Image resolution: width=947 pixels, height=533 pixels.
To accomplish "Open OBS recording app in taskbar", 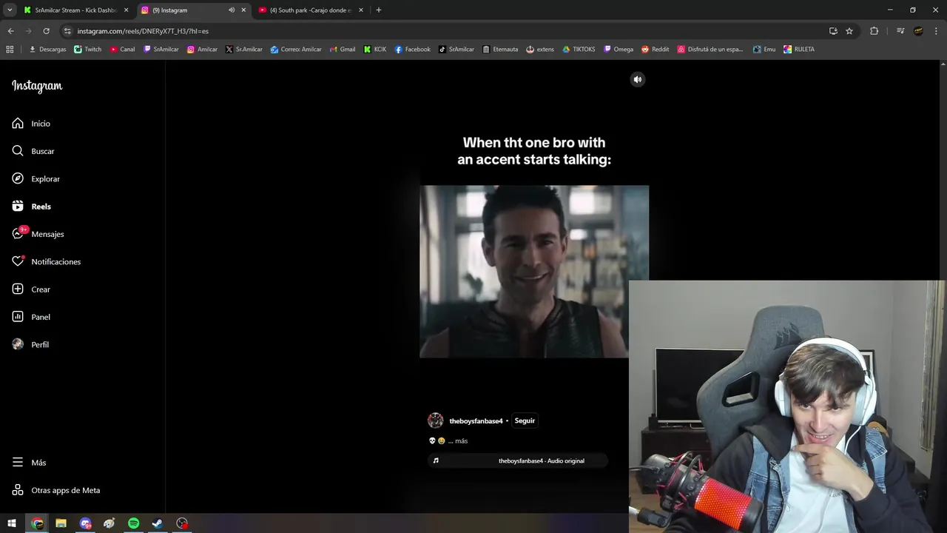I will [182, 523].
